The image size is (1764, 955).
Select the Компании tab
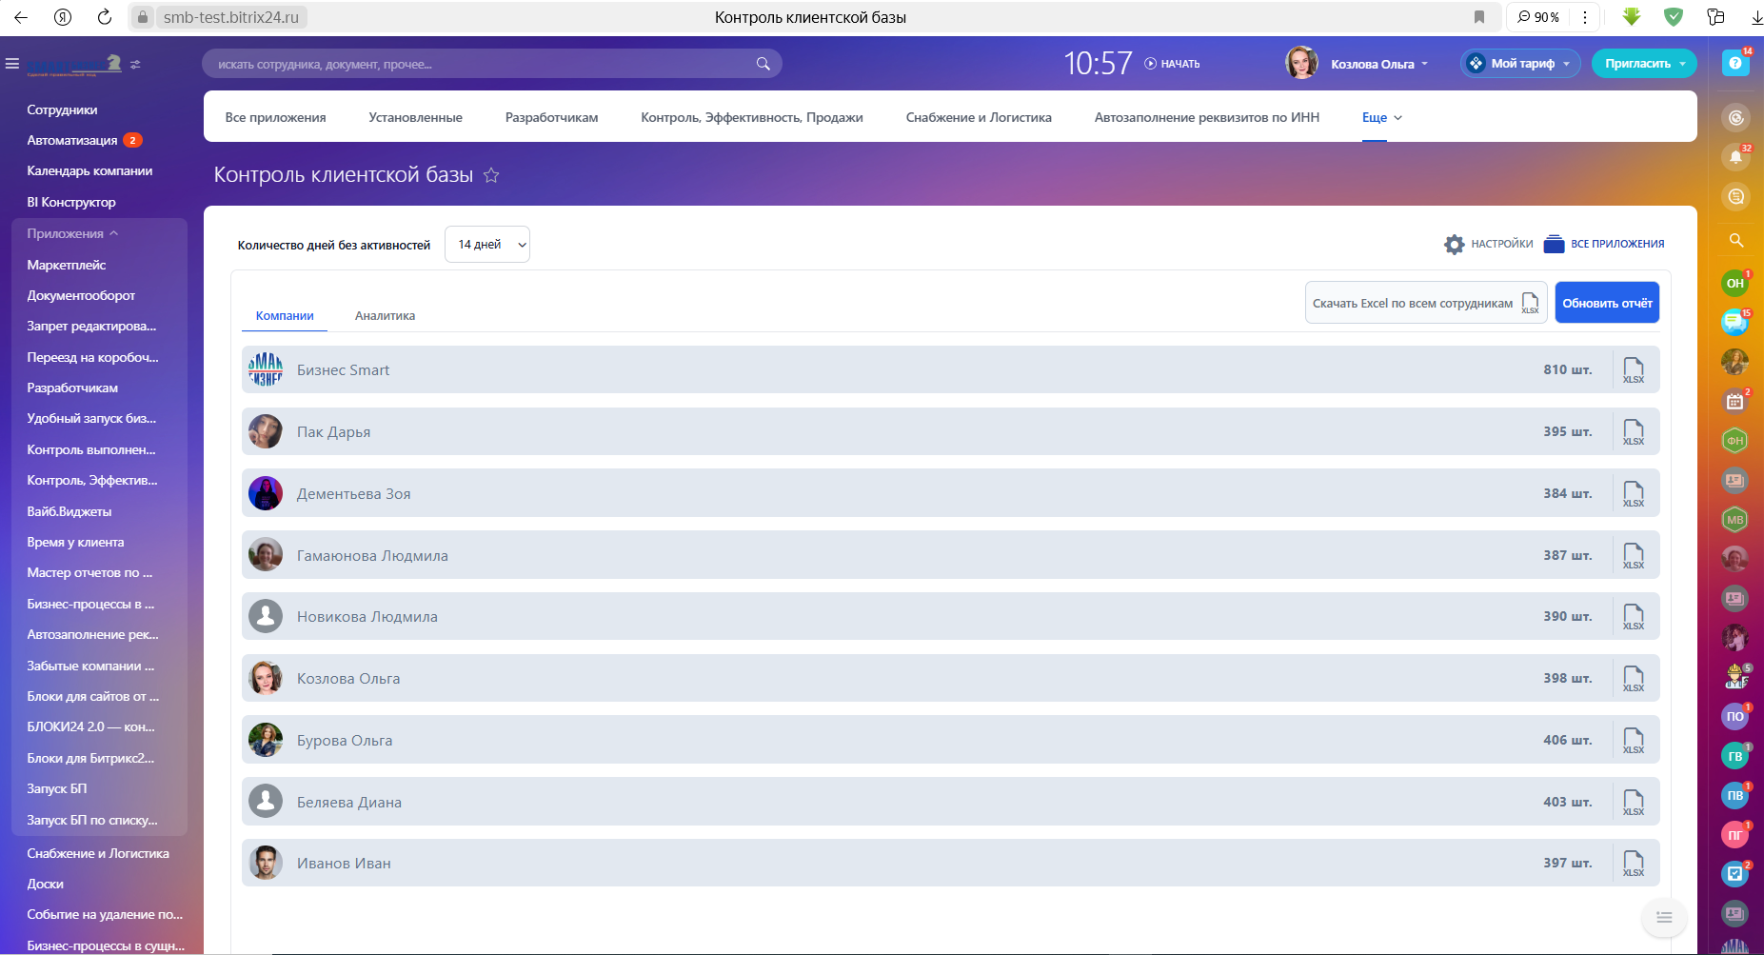[x=285, y=316]
